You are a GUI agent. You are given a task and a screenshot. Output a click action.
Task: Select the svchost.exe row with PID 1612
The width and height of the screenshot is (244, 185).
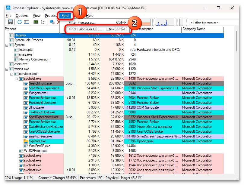114,156
